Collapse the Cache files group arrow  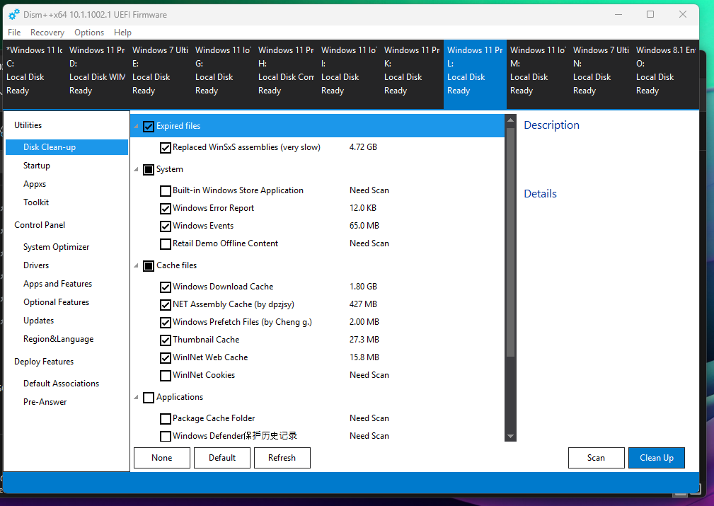[x=136, y=265]
